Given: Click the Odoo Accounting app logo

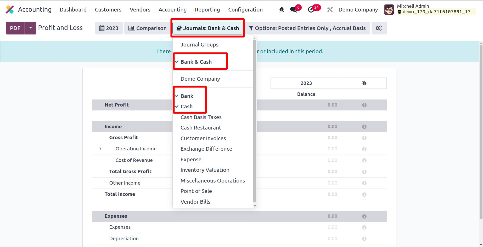Looking at the screenshot, I should pos(10,10).
